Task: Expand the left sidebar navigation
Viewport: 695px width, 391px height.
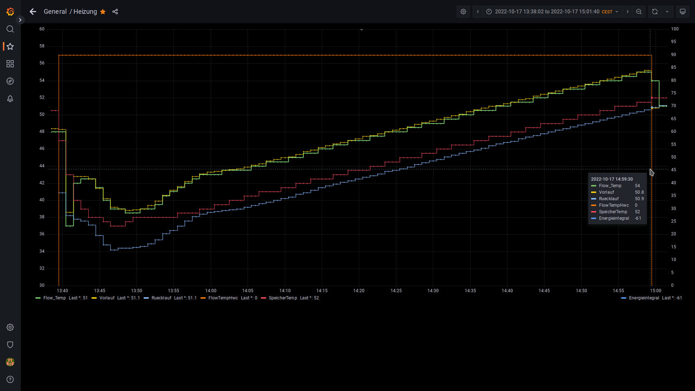Action: click(20, 20)
